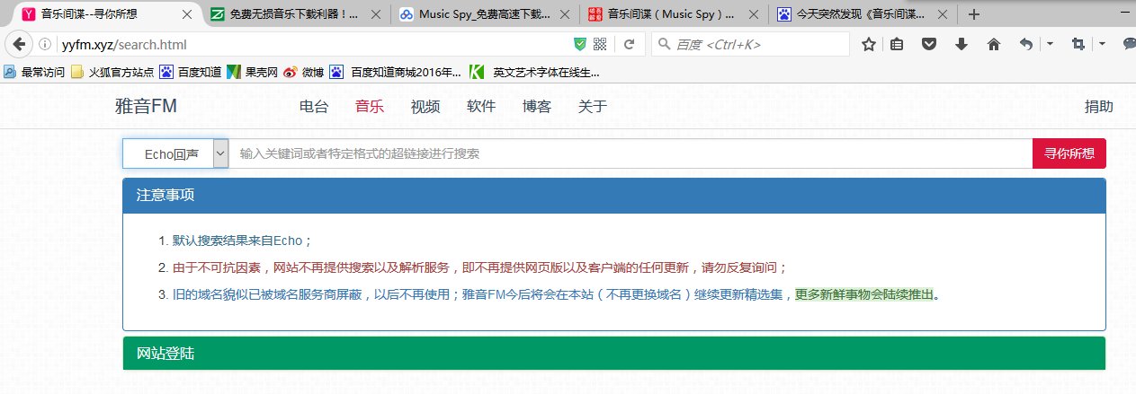Open the 百度知道商城2016年 bookmark
Screen dimensions: 1136x394
click(396, 72)
